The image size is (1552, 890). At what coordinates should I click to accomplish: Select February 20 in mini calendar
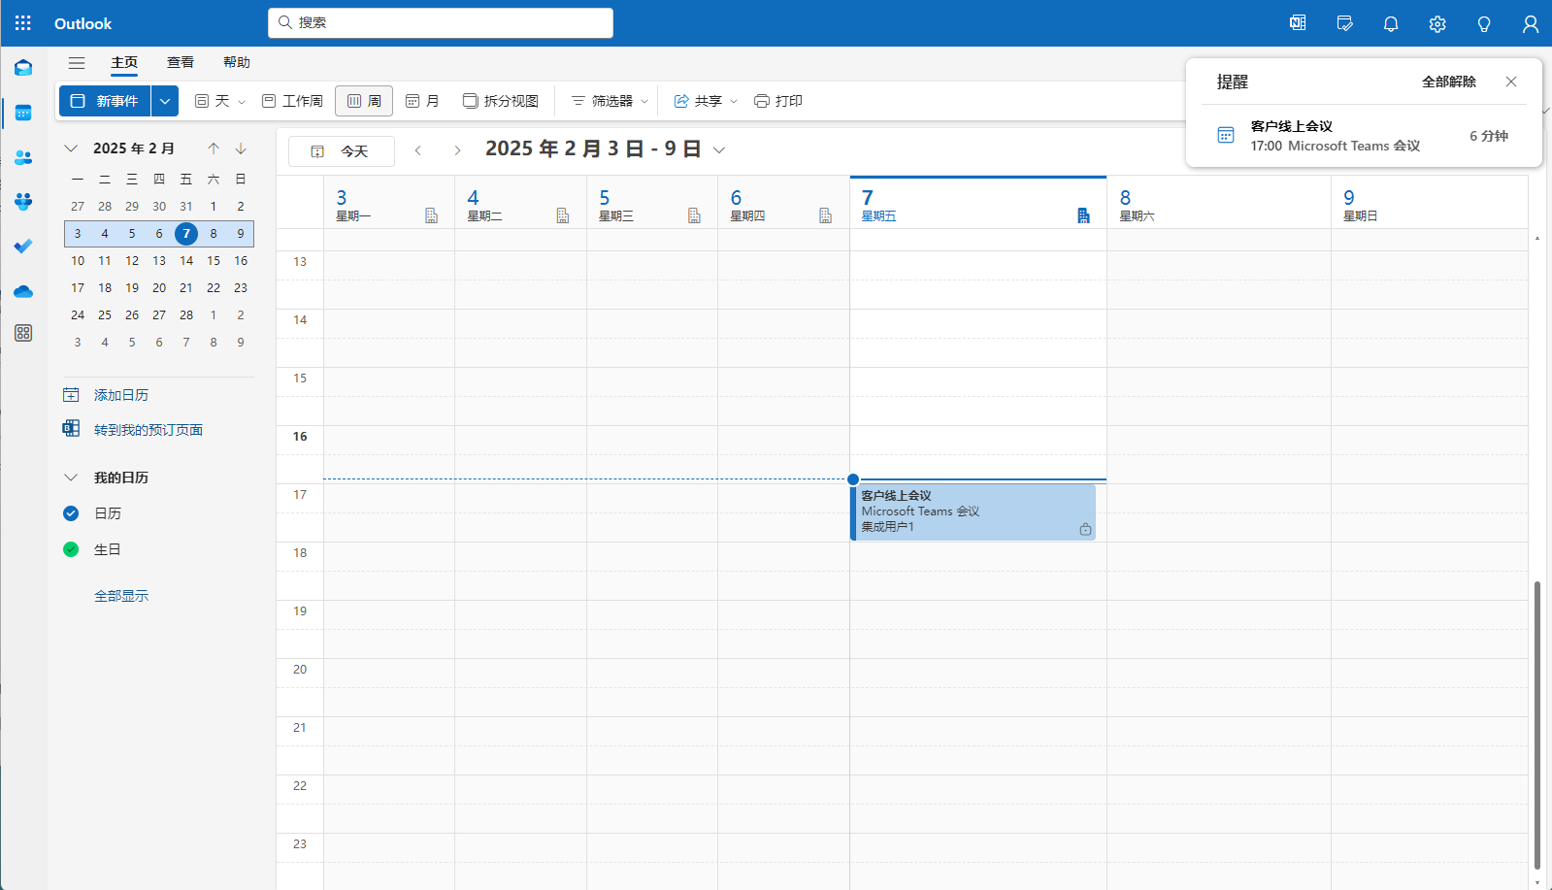pos(159,288)
